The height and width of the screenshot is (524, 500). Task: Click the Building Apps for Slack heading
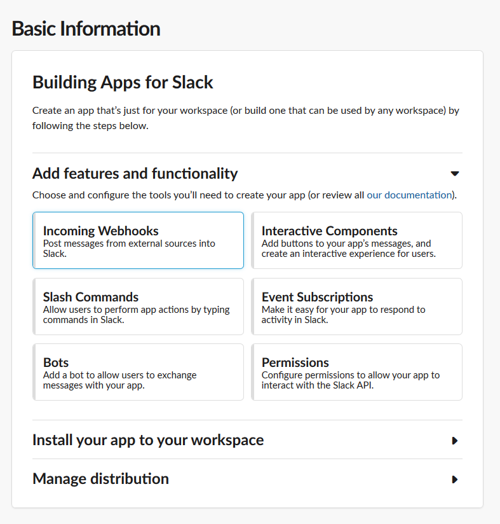pyautogui.click(x=123, y=82)
